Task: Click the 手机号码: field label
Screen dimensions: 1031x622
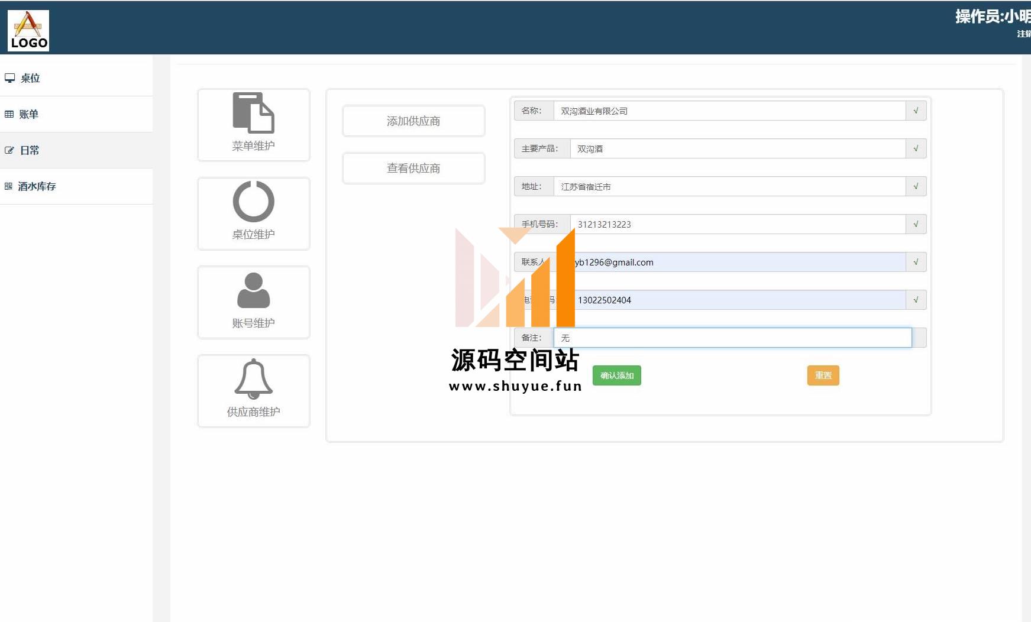Action: pos(542,224)
